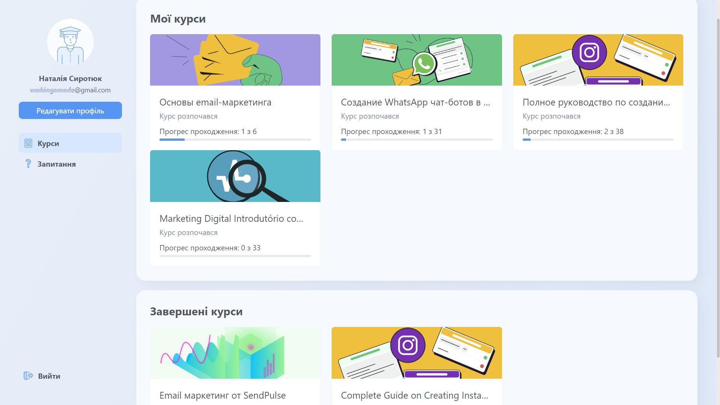Open the Instagram guide thumbnail in Мої курси
Screen dimensions: 720x405
(598, 60)
